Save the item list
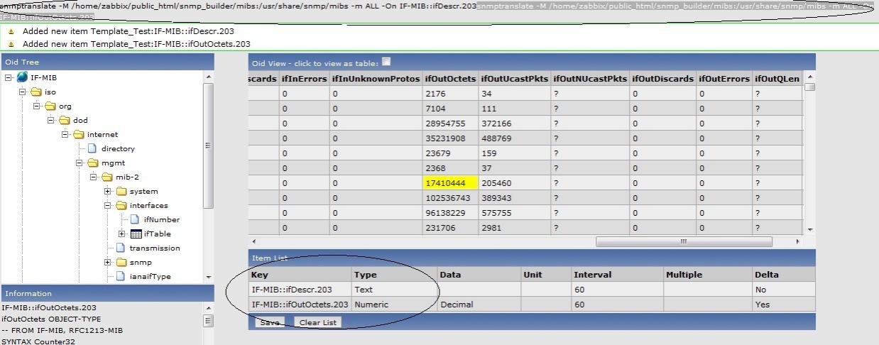The height and width of the screenshot is (345, 879). click(270, 322)
